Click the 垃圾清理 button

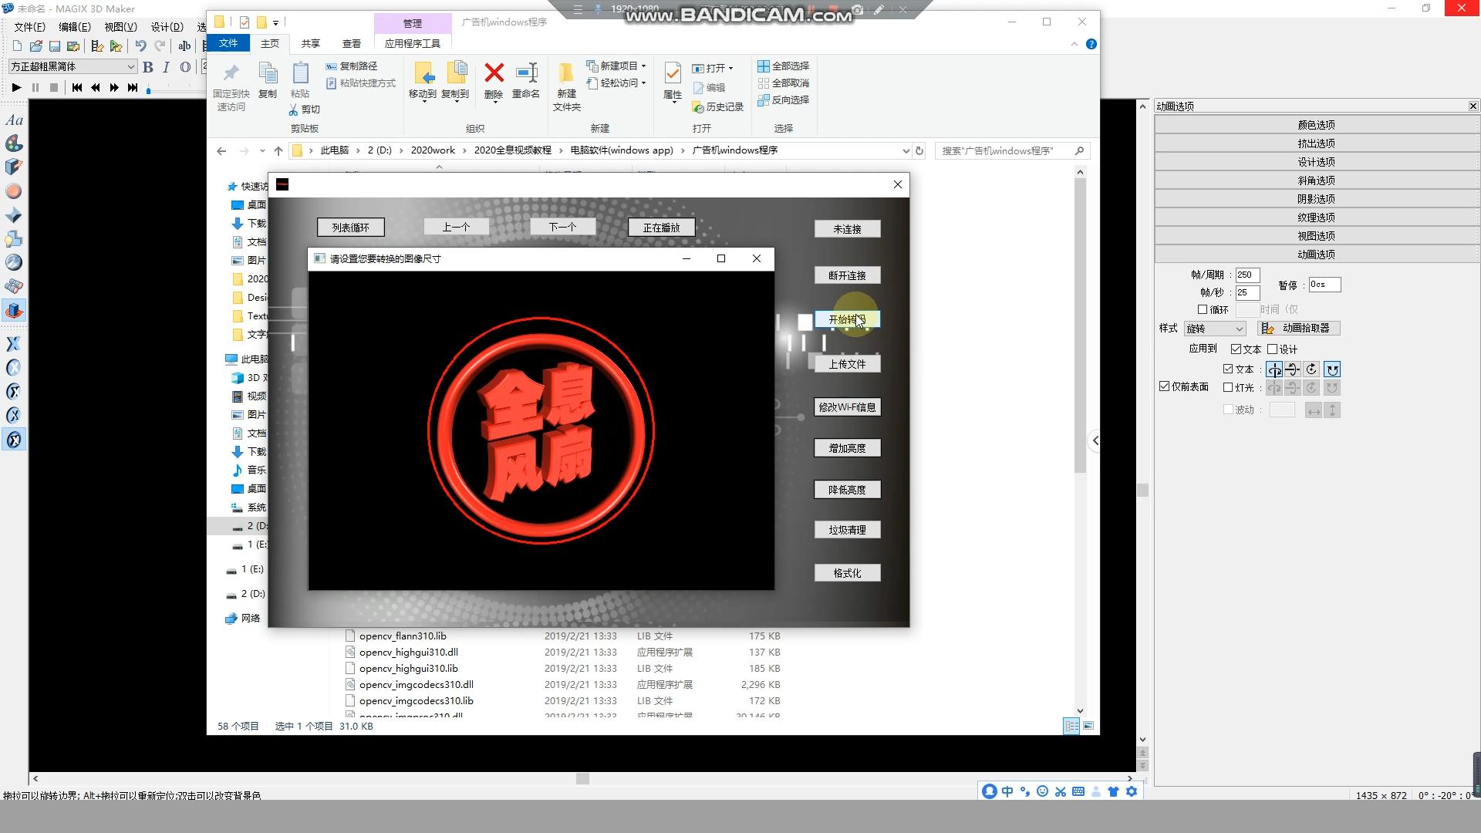click(x=847, y=530)
